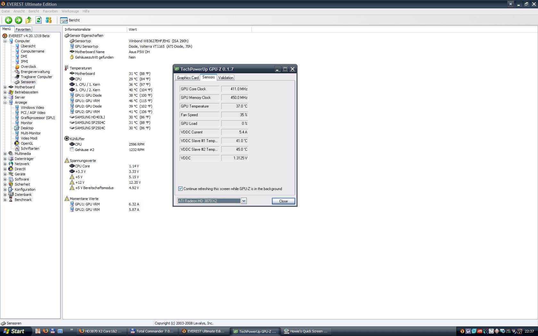Screen dimensions: 538x336
Task: Click the Schriftarten font icon in tree
Action: [x=17, y=148]
